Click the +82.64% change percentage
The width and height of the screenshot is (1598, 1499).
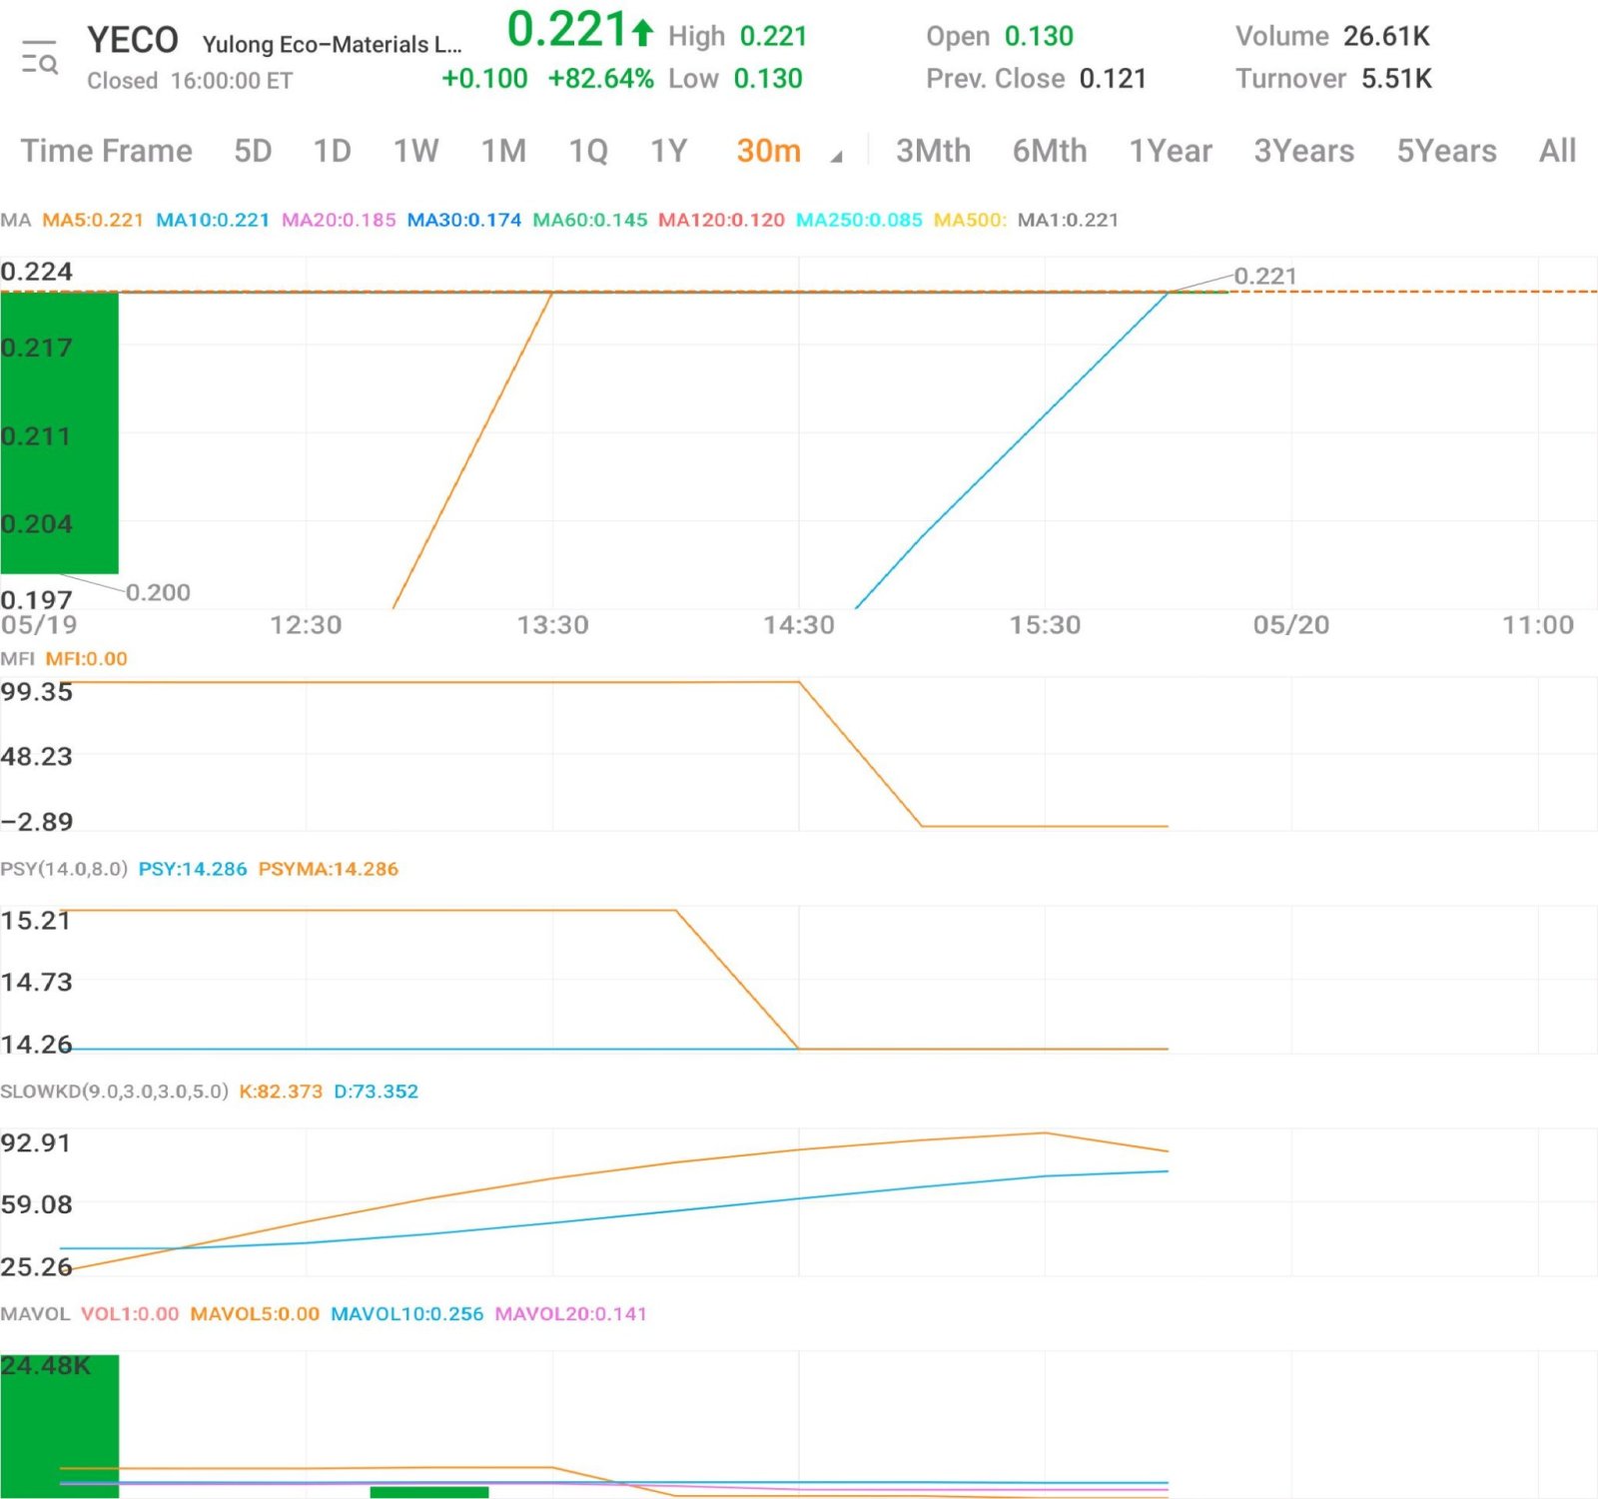pos(601,79)
